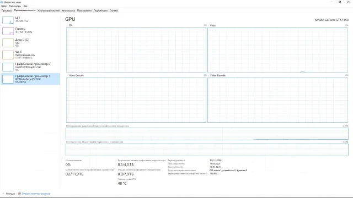This screenshot has width=353, height=198.
Task: Select Графический процессор 0 Intel UHD Graphics
Action: pos(31,67)
